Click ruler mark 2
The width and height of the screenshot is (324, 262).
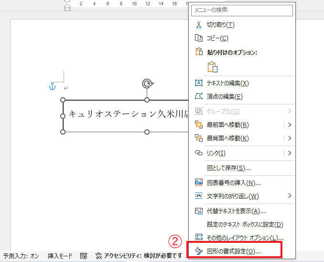click(x=81, y=4)
